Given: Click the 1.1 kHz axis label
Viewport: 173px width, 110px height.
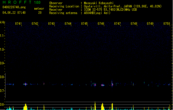Looking at the screenshot, I should [x=2, y=36].
